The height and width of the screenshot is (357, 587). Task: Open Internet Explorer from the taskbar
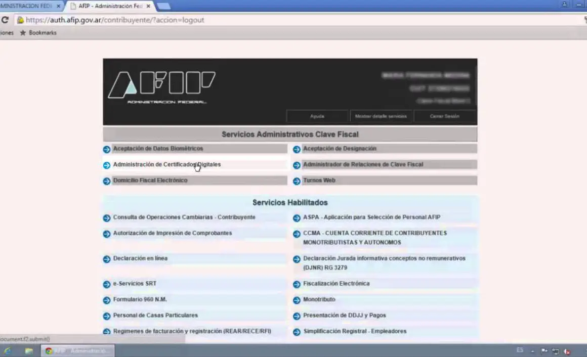pyautogui.click(x=8, y=350)
